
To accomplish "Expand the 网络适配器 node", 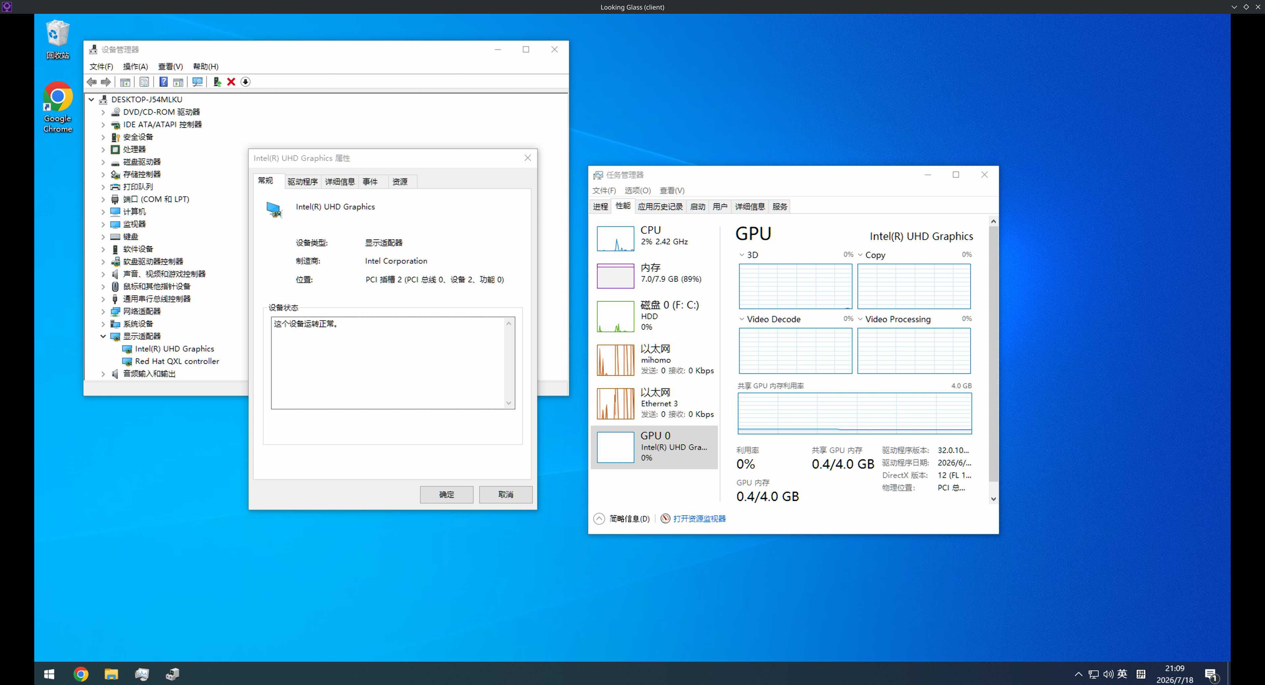I will 103,311.
